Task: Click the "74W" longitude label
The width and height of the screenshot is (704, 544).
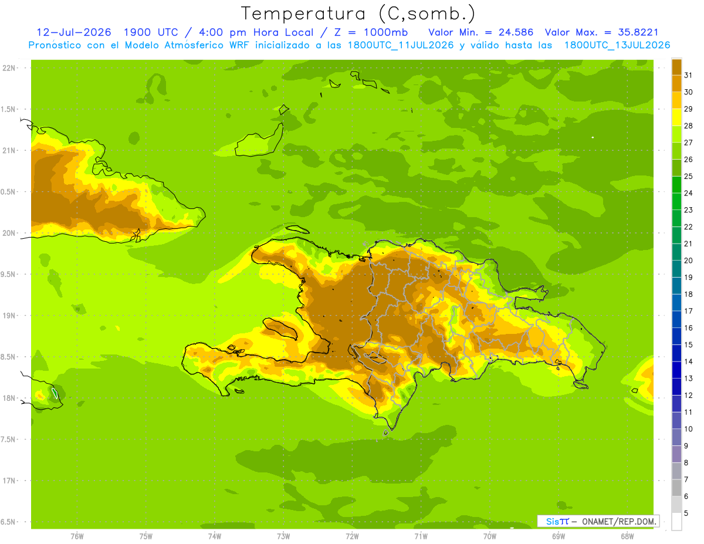Action: [215, 536]
